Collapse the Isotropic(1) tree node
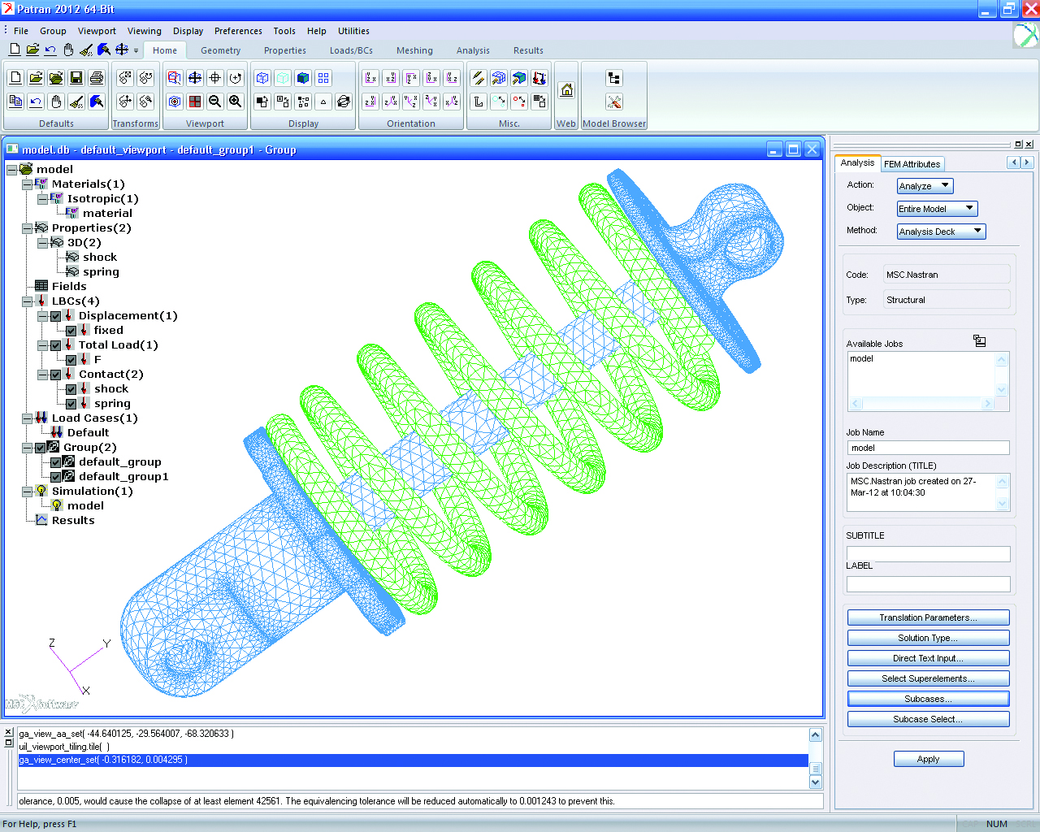The image size is (1040, 832). [x=42, y=199]
